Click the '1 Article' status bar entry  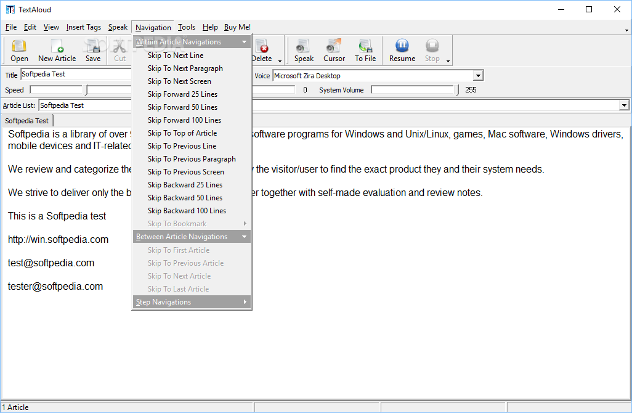pos(15,407)
